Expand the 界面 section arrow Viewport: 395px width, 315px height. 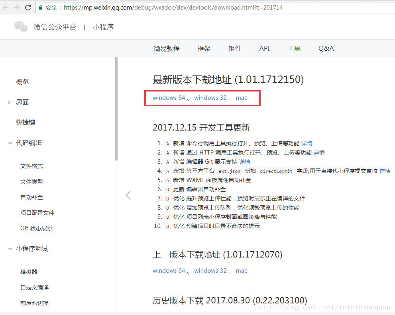click(x=9, y=102)
